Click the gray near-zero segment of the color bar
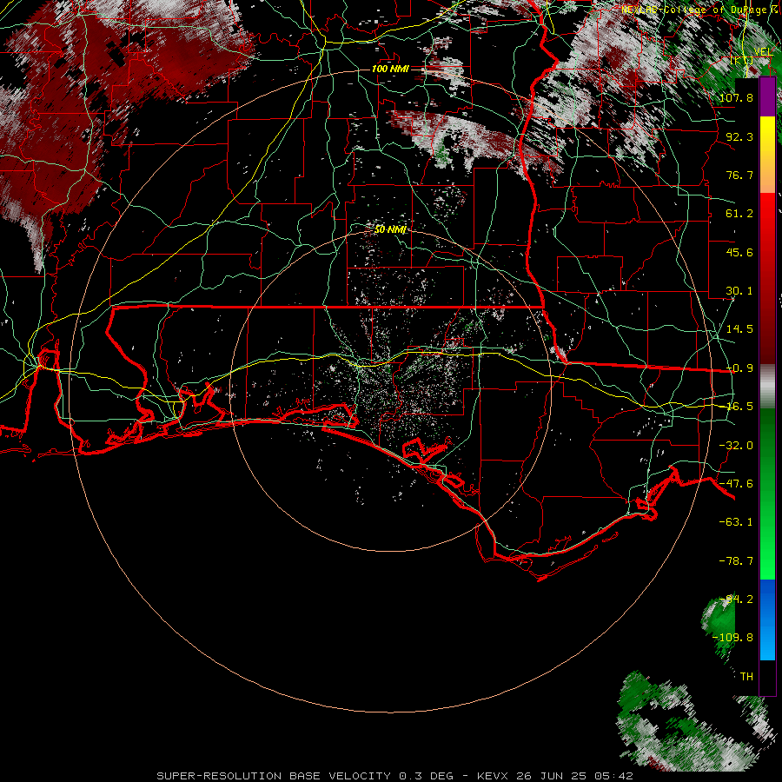The width and height of the screenshot is (782, 782). [x=767, y=387]
